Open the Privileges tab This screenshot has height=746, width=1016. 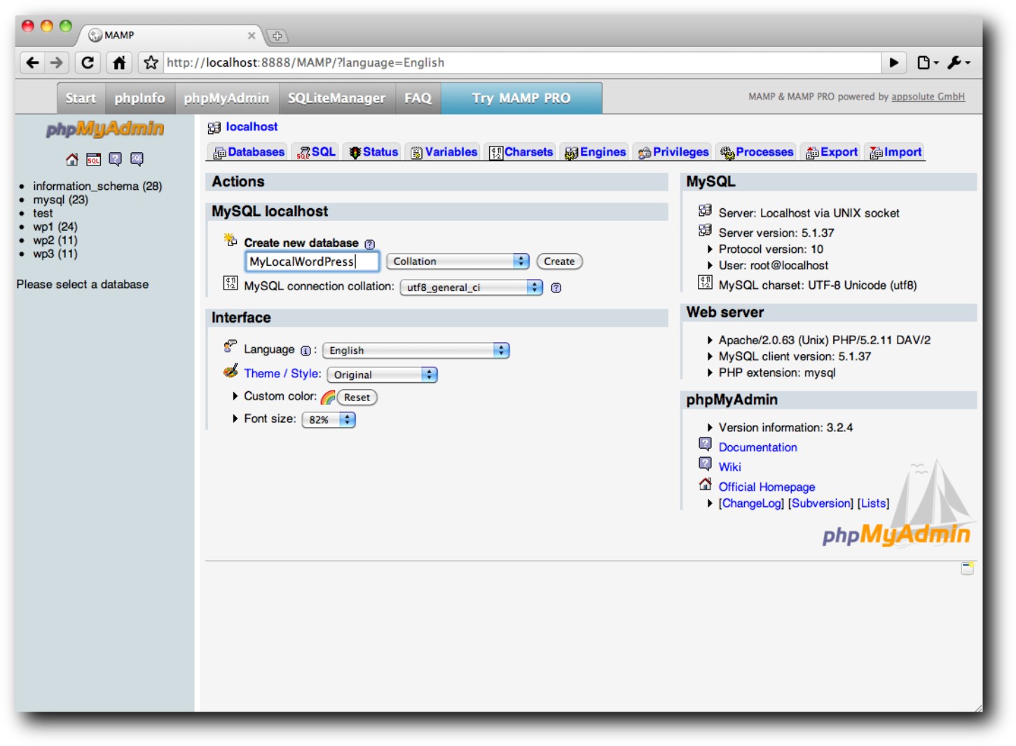click(673, 152)
